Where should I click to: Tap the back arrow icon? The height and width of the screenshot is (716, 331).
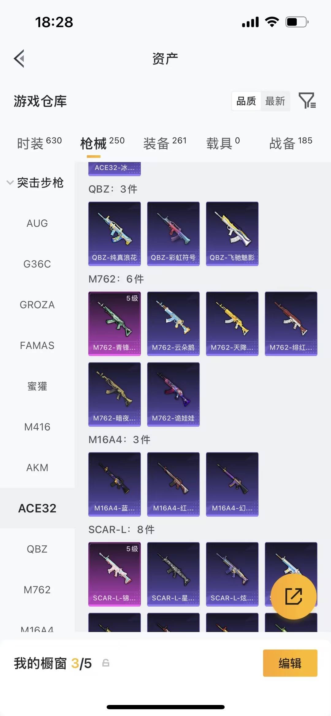19,58
